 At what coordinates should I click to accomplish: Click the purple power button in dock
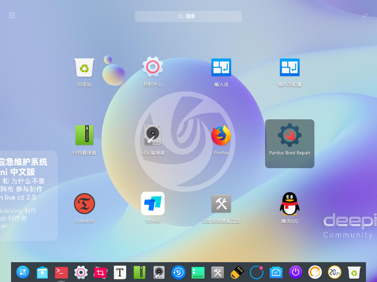295,272
